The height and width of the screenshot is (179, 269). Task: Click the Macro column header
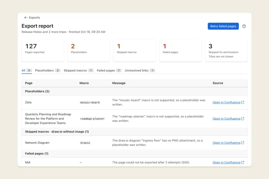click(84, 83)
